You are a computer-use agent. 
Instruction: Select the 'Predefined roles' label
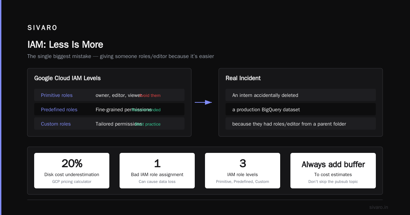(59, 110)
